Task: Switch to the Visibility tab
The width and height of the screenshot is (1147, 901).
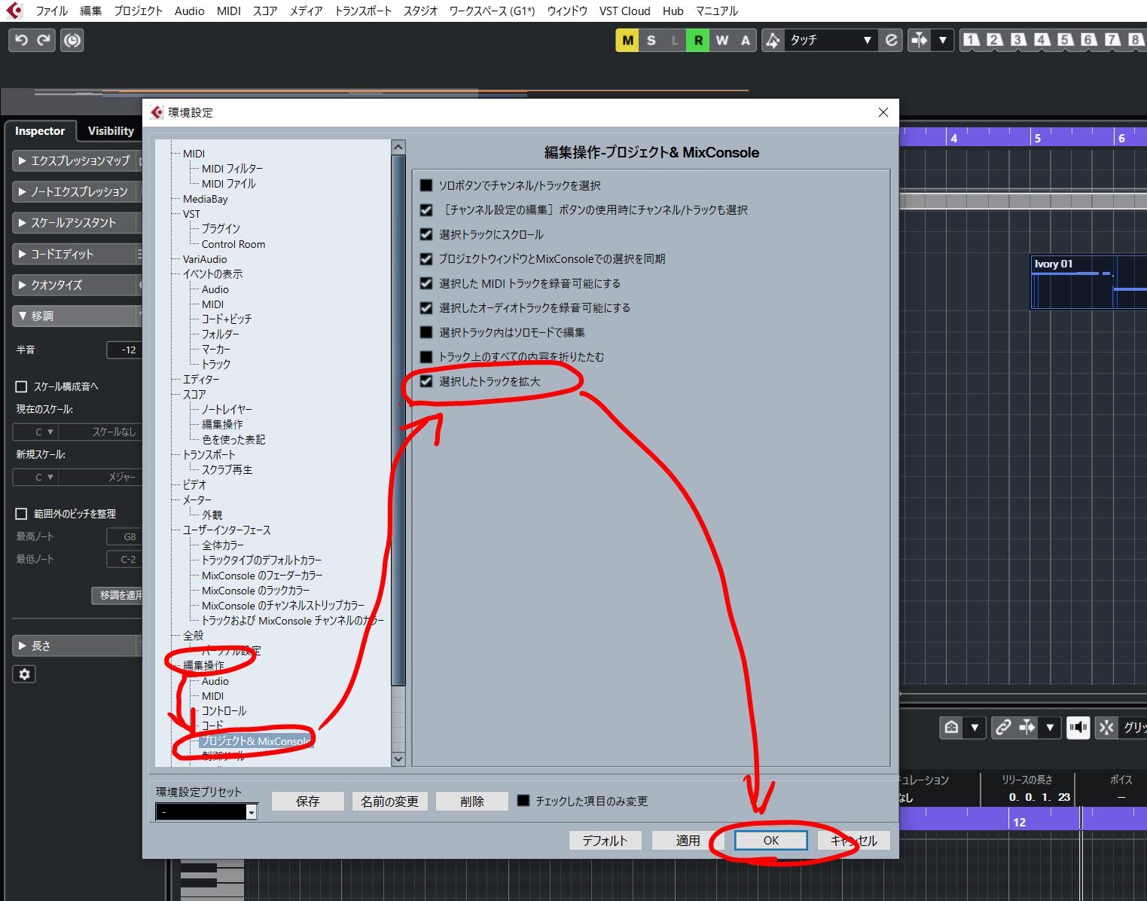Action: [x=111, y=131]
